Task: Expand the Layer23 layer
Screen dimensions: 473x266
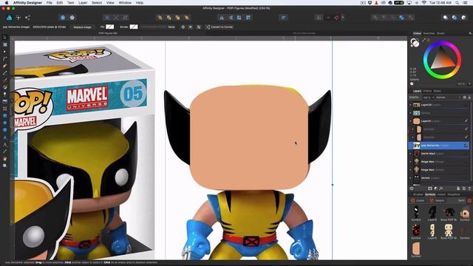Action: [x=410, y=105]
